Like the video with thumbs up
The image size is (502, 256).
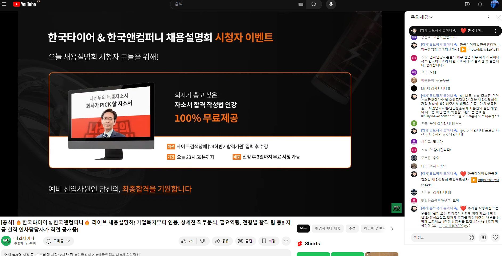[x=187, y=241]
